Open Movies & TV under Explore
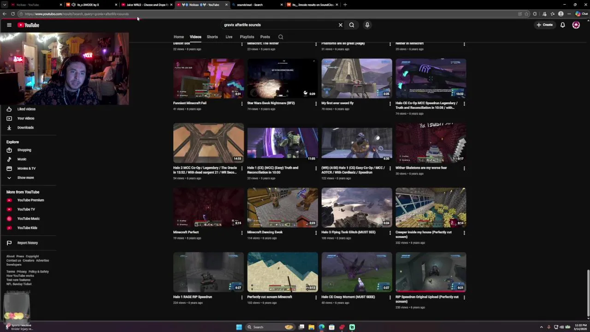This screenshot has width=590, height=332. 26,168
